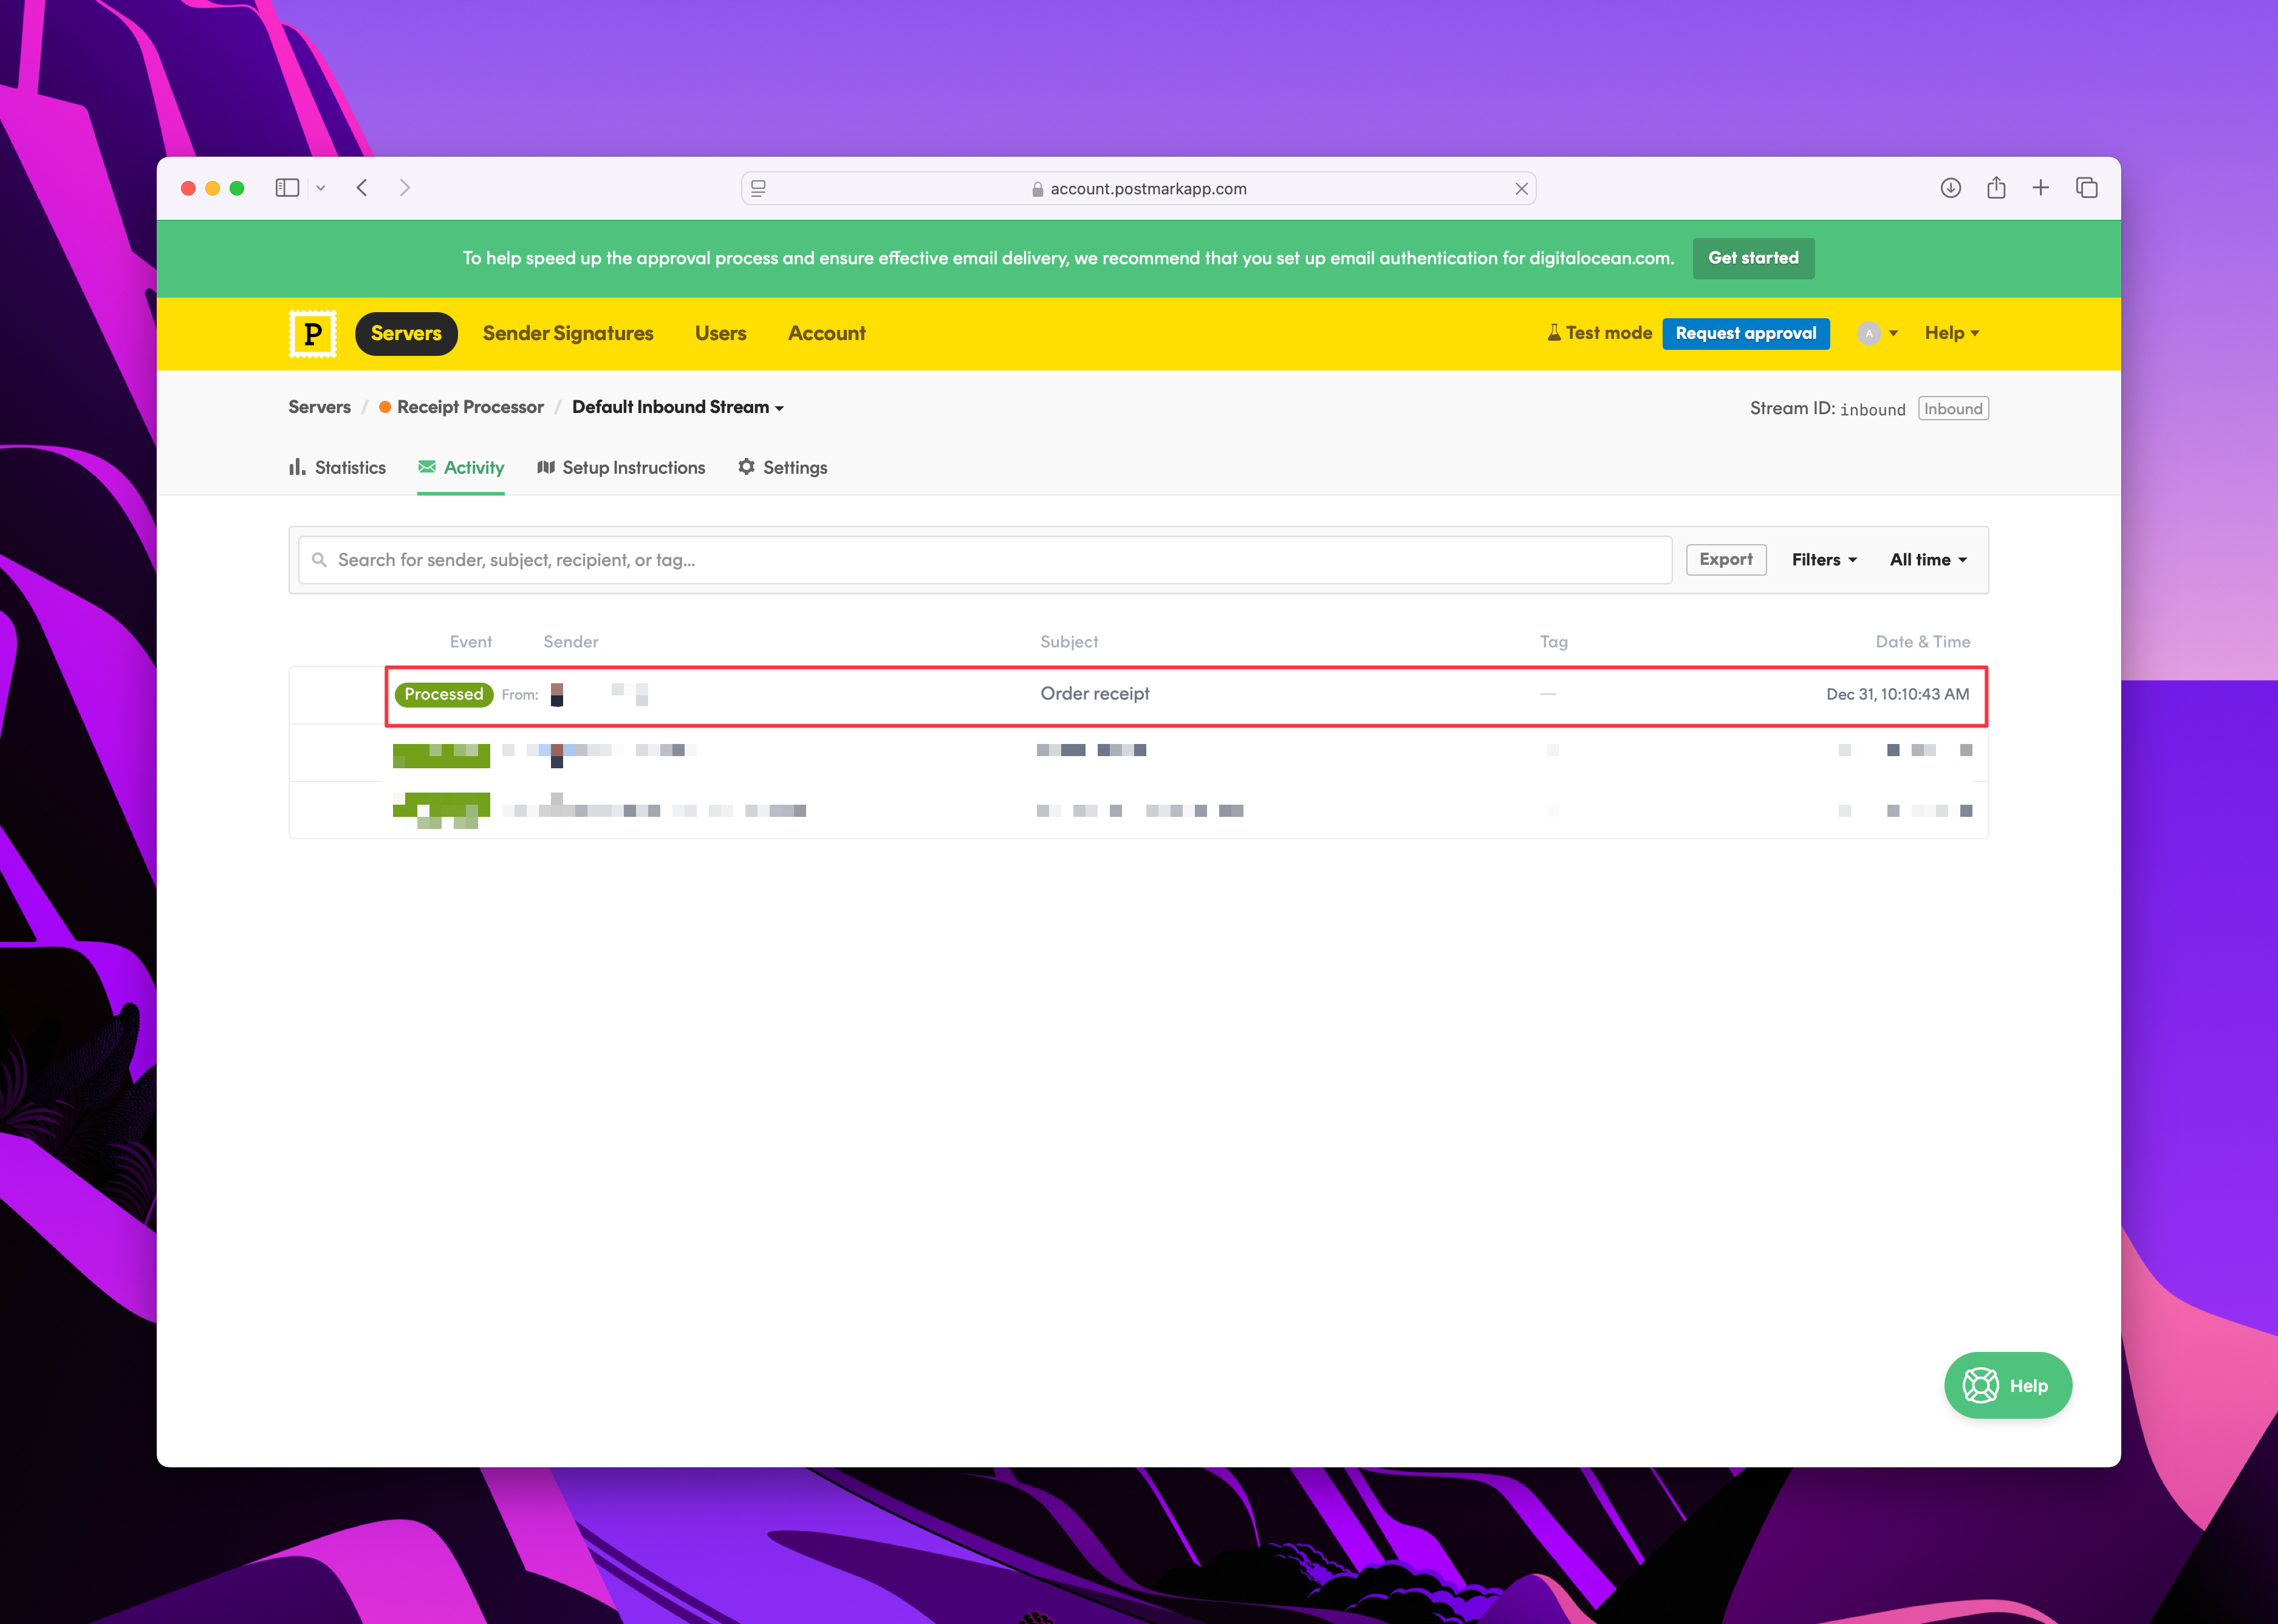Toggle the Safari sidebar icon
The image size is (2278, 1624).
(x=287, y=188)
